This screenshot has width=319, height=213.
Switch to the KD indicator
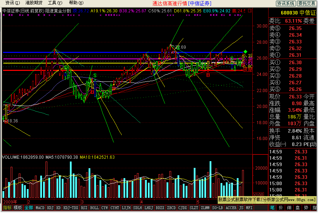[58, 208]
